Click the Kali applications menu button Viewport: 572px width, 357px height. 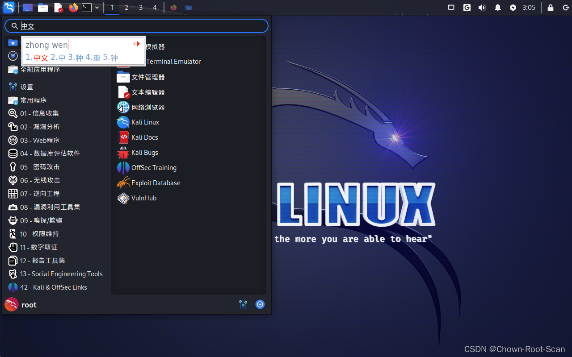8,7
